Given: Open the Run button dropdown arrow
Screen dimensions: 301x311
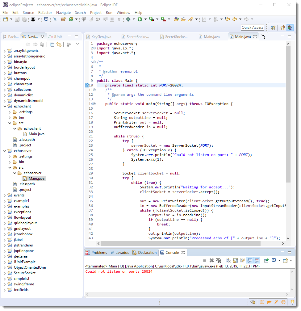Looking at the screenshot, I should point(145,19).
